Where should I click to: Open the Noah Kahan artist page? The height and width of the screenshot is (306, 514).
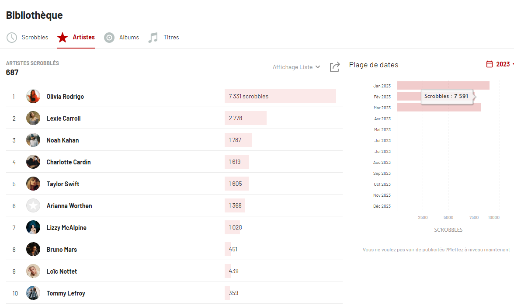[63, 140]
